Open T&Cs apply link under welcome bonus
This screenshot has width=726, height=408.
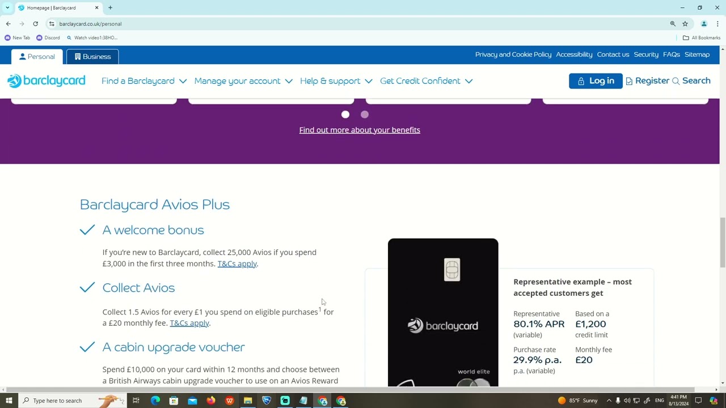pyautogui.click(x=237, y=263)
